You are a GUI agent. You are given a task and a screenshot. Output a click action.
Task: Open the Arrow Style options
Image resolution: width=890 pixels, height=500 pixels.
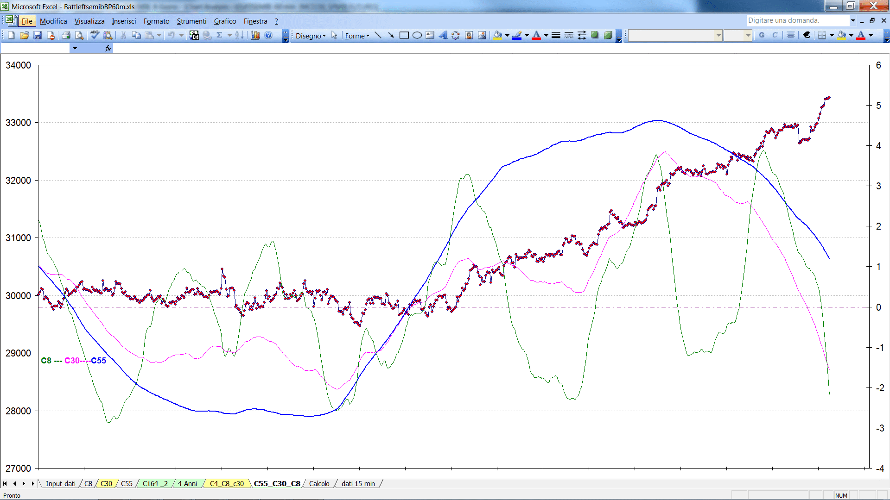pyautogui.click(x=582, y=35)
